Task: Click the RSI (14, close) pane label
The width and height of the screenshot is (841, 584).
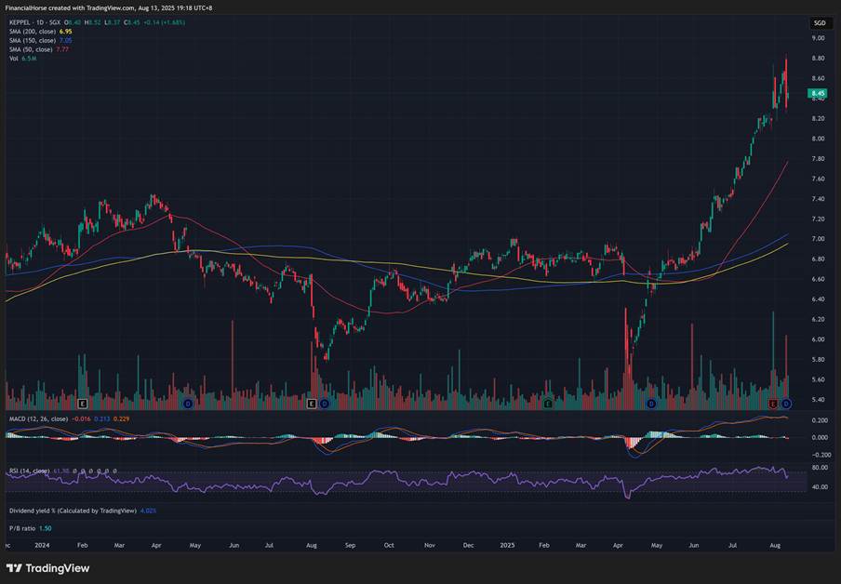Action: coord(30,471)
